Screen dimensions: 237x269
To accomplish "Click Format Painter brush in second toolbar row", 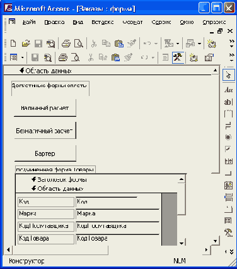I will pos(128,57).
